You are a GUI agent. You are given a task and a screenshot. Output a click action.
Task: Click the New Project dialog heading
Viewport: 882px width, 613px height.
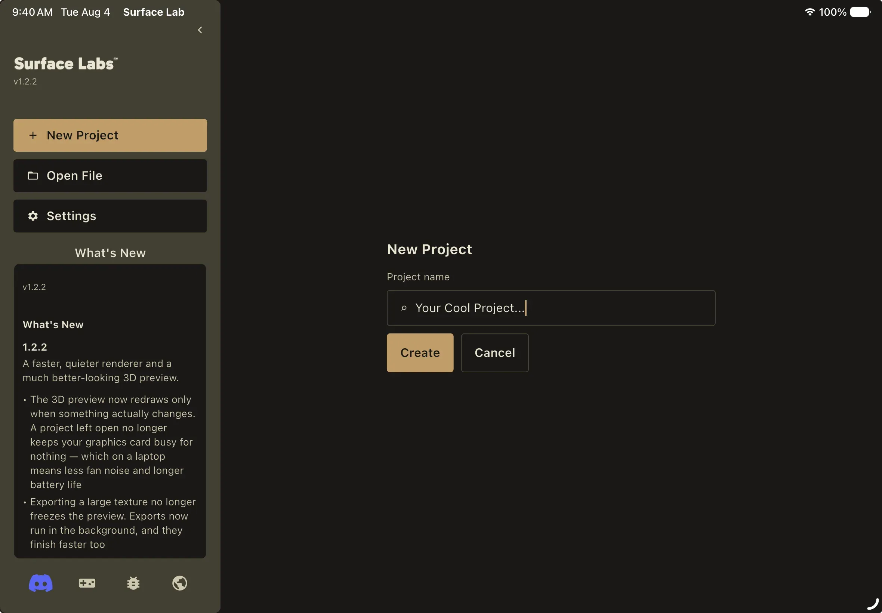pyautogui.click(x=429, y=249)
